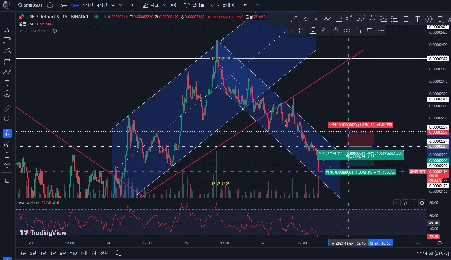Screen dimensions: 451x260
Task: Open settings for the selected drawing
Action: pos(347,31)
